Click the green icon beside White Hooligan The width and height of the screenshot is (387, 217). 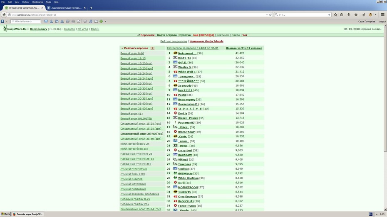click(x=175, y=178)
